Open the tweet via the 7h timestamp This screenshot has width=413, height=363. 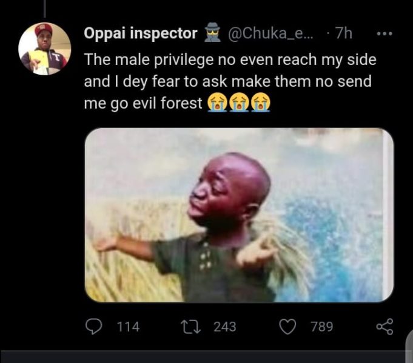(x=343, y=33)
